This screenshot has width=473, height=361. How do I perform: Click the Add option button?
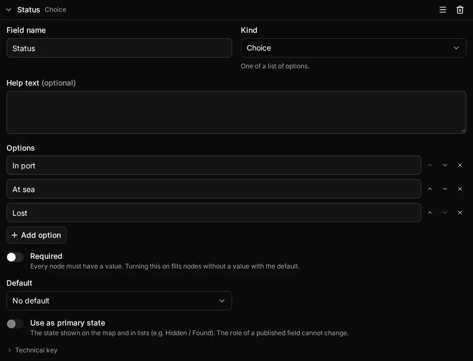click(x=37, y=235)
